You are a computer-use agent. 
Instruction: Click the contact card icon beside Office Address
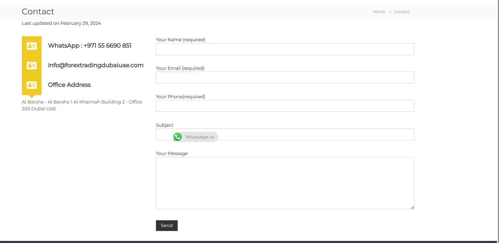(x=32, y=85)
